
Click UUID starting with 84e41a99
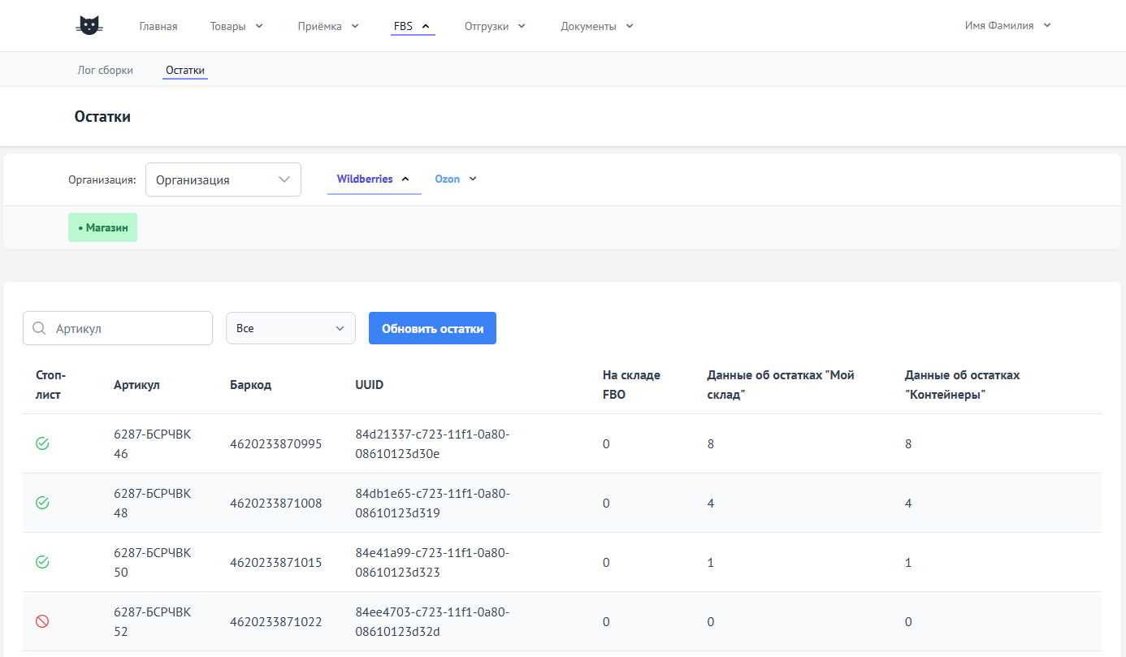pyautogui.click(x=432, y=563)
